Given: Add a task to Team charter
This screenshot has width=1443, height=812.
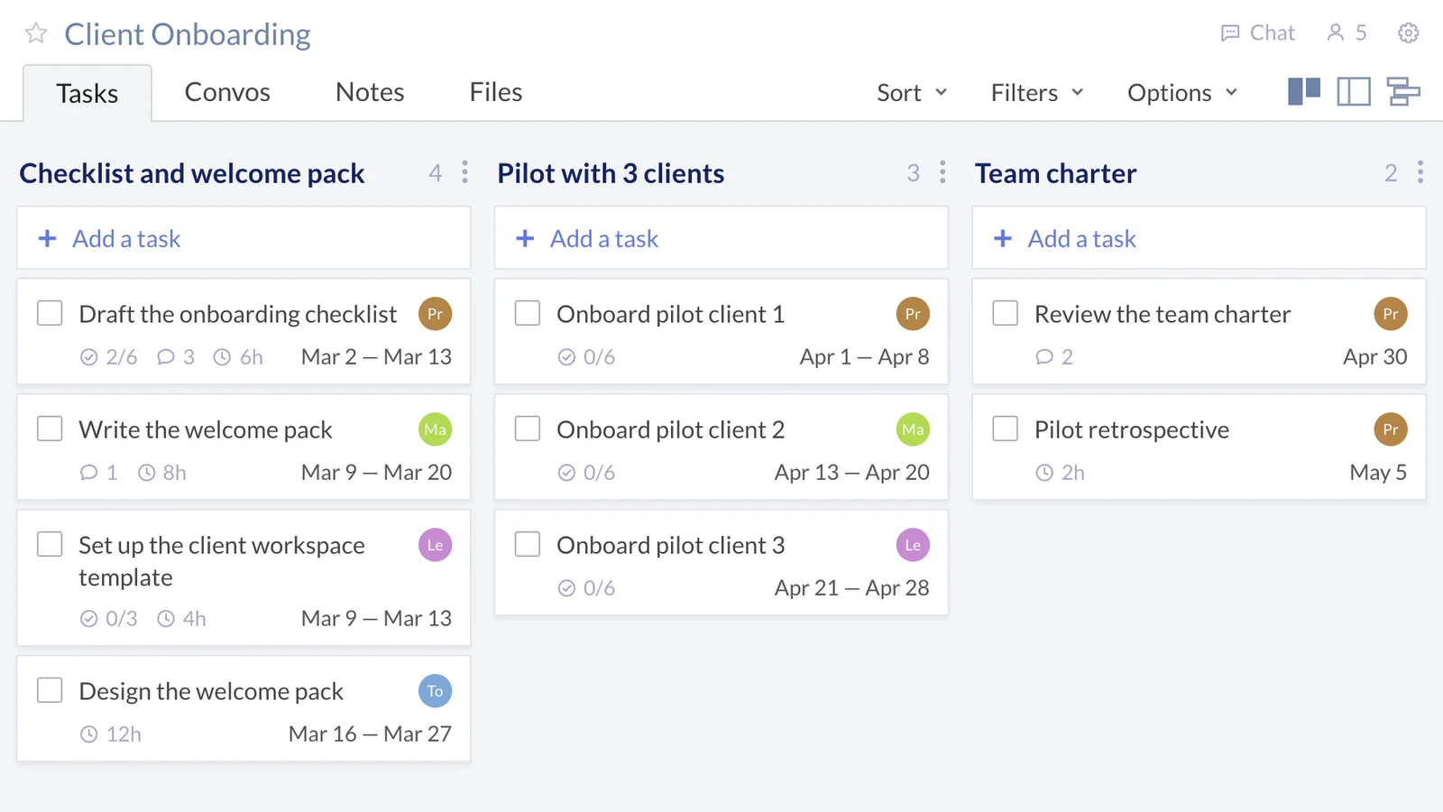Looking at the screenshot, I should pos(1199,238).
